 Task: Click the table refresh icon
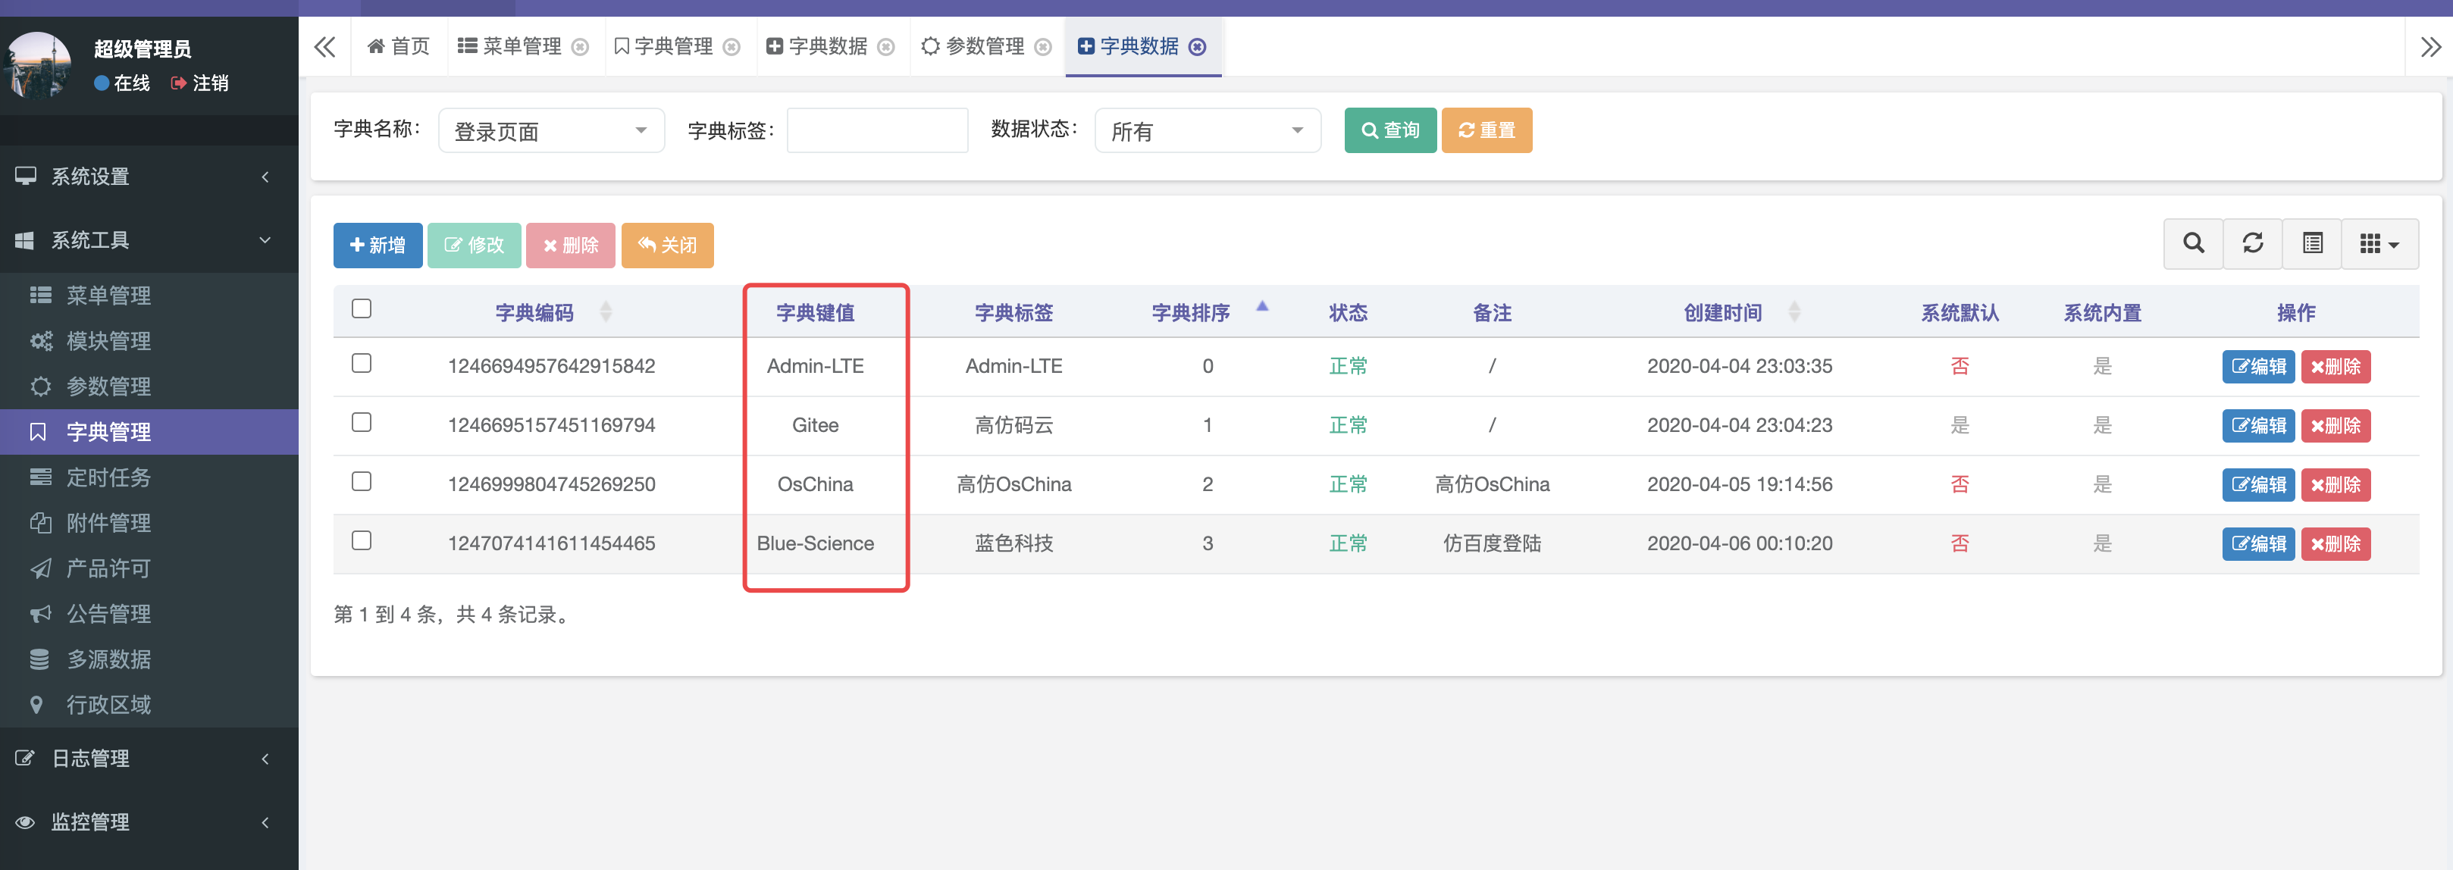coord(2252,244)
